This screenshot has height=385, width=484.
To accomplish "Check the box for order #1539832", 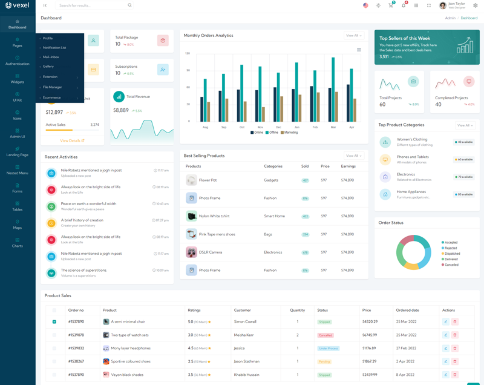I will point(54,348).
